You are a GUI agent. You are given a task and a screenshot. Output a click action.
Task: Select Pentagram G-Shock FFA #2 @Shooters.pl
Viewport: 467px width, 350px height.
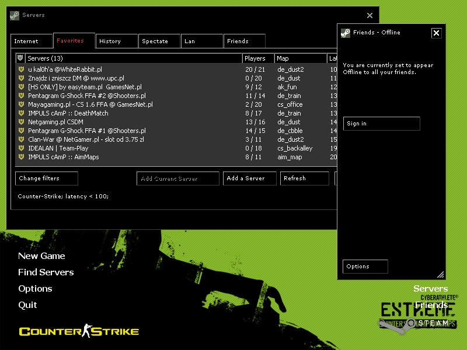pyautogui.click(x=176, y=96)
